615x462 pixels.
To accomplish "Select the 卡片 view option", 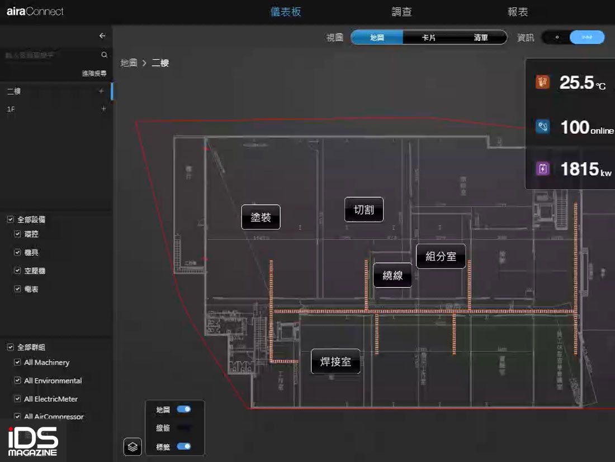I will (x=429, y=37).
